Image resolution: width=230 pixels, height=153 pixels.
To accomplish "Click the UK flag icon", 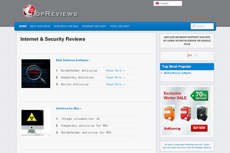I will coord(157,3).
